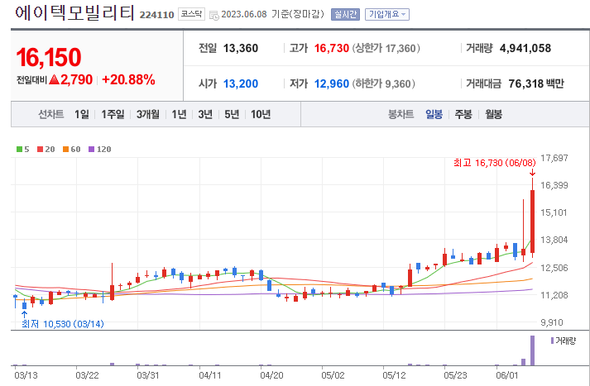Click the 2023.06.08 기준(장마감) date text
The width and height of the screenshot is (590, 386).
[272, 15]
